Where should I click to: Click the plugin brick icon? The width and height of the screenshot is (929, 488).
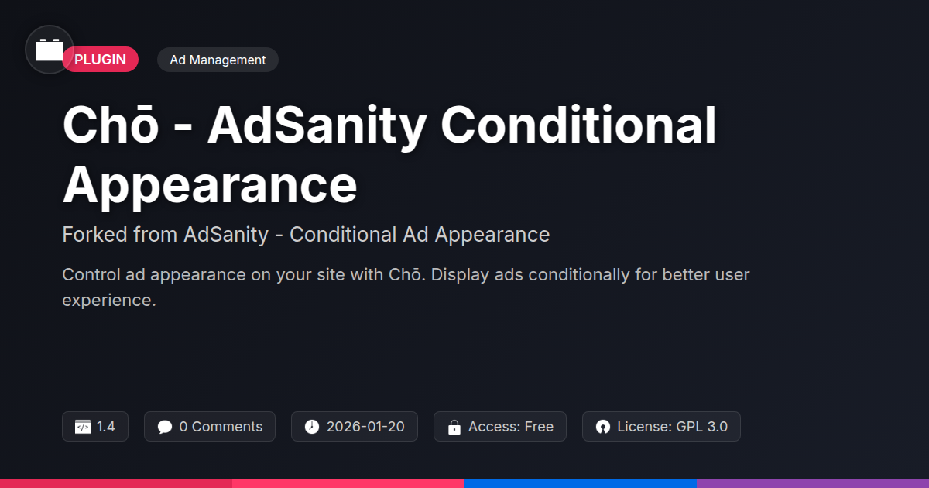pos(50,50)
